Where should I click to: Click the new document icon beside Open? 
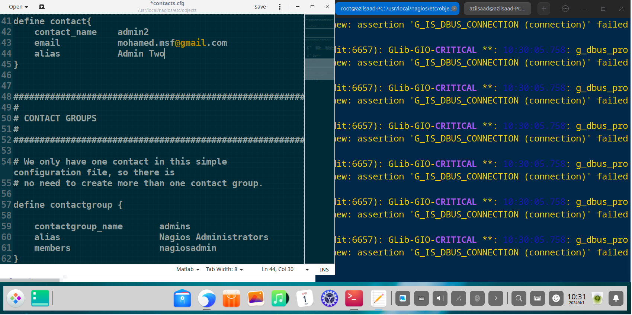(42, 7)
